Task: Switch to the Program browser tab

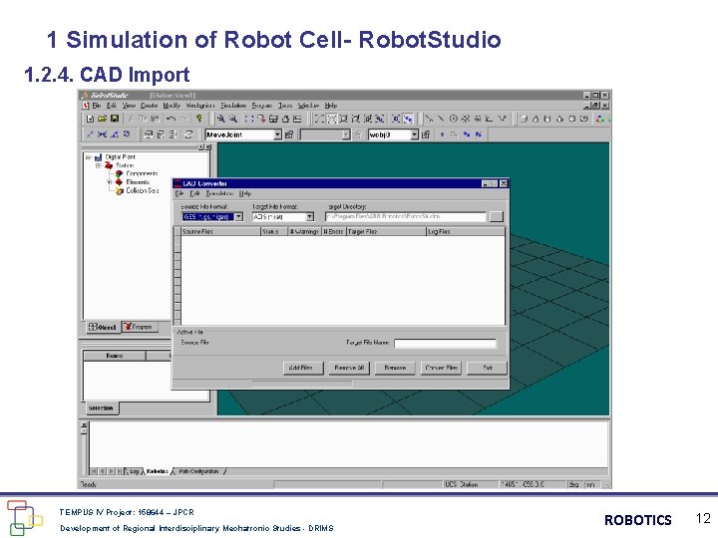Action: 140,327
